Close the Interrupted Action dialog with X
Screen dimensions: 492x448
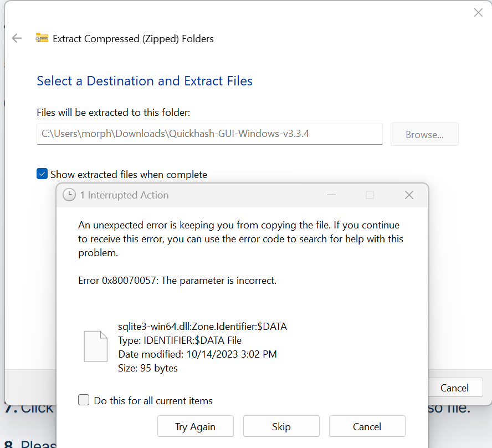409,195
